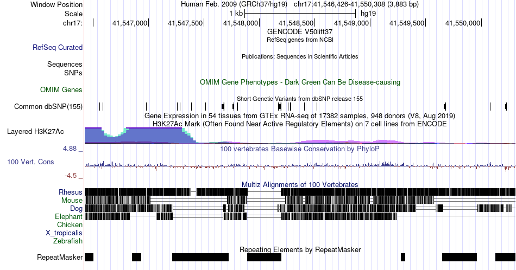Click the RepeatMasker track label
This screenshot has height=270, width=516.
(x=60, y=257)
